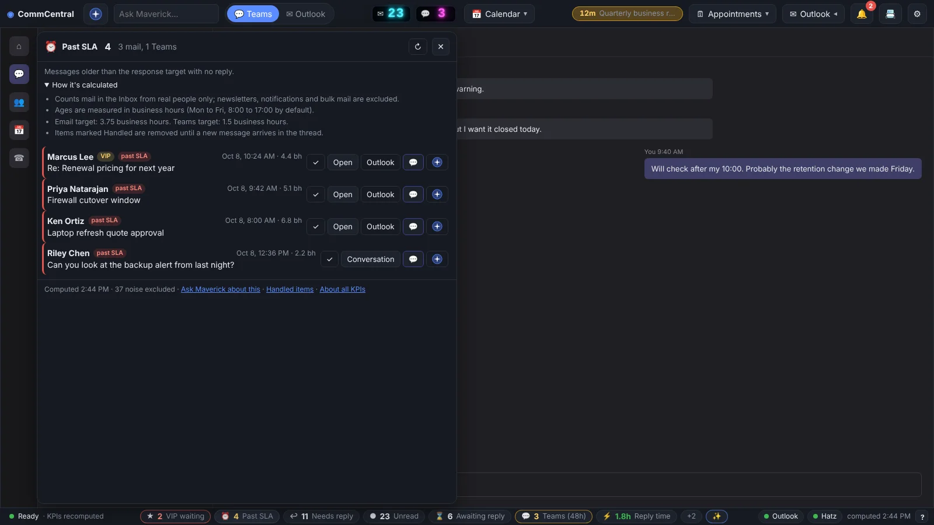This screenshot has width=934, height=525.
Task: Click the plus icon on Priya Natarajan row
Action: pyautogui.click(x=437, y=194)
